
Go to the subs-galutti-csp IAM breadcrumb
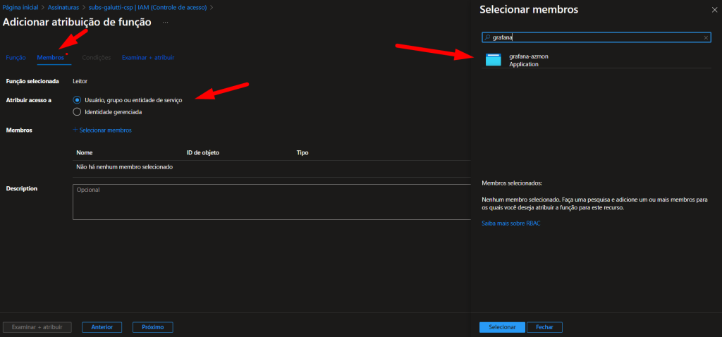[148, 6]
